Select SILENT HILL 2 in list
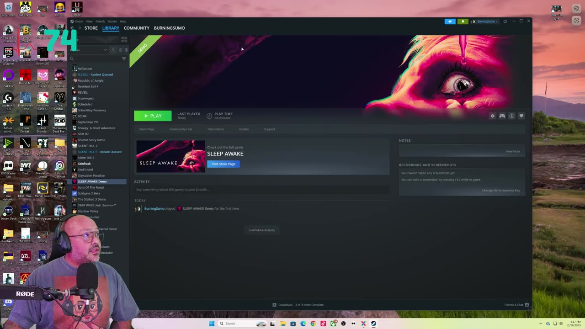The image size is (585, 329). pos(87,146)
